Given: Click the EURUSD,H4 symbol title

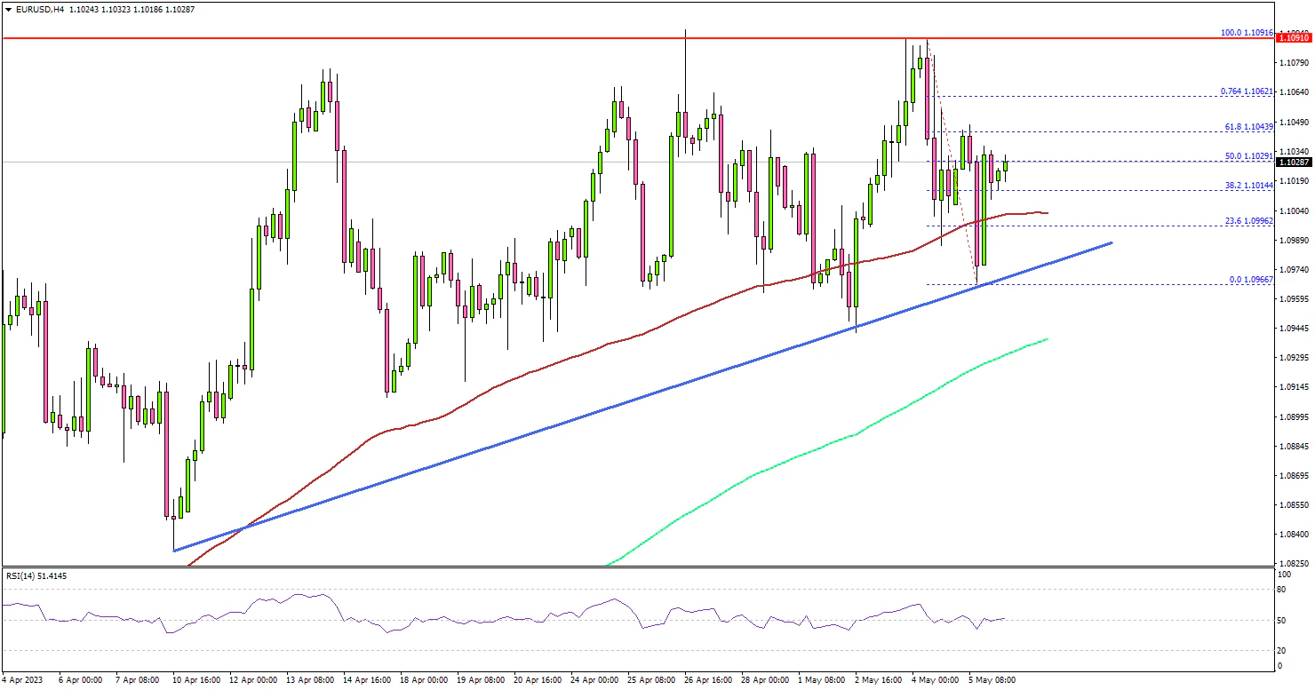Looking at the screenshot, I should click(36, 9).
